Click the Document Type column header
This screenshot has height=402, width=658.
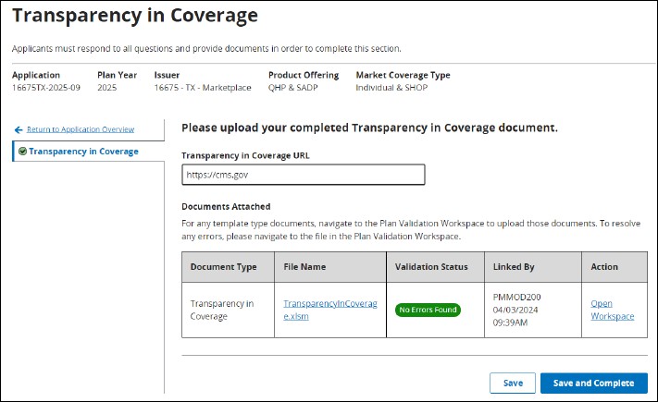point(224,267)
